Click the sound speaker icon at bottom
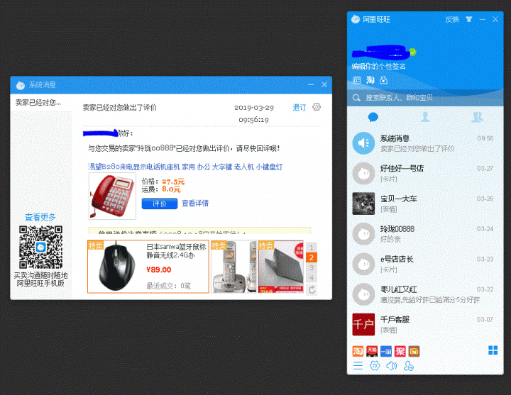The image size is (511, 395). (391, 366)
